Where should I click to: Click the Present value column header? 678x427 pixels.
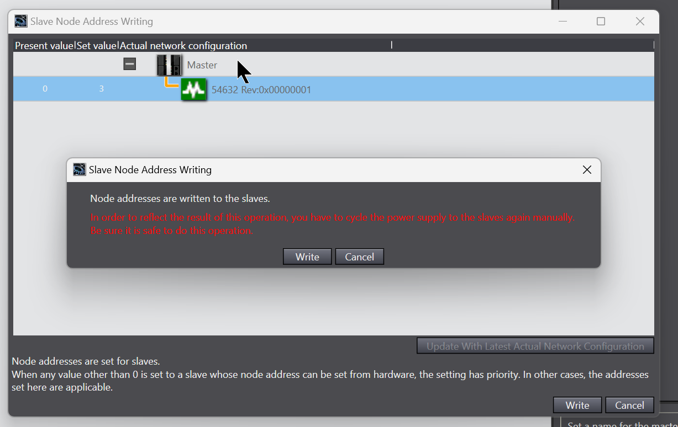tap(44, 46)
